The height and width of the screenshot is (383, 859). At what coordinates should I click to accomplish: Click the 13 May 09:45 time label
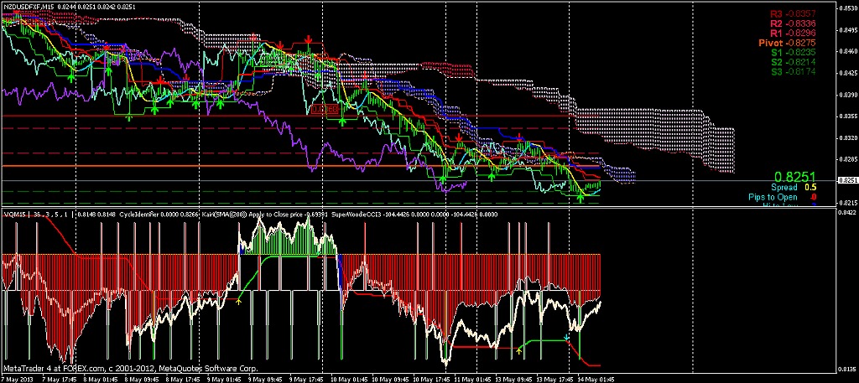pos(514,379)
